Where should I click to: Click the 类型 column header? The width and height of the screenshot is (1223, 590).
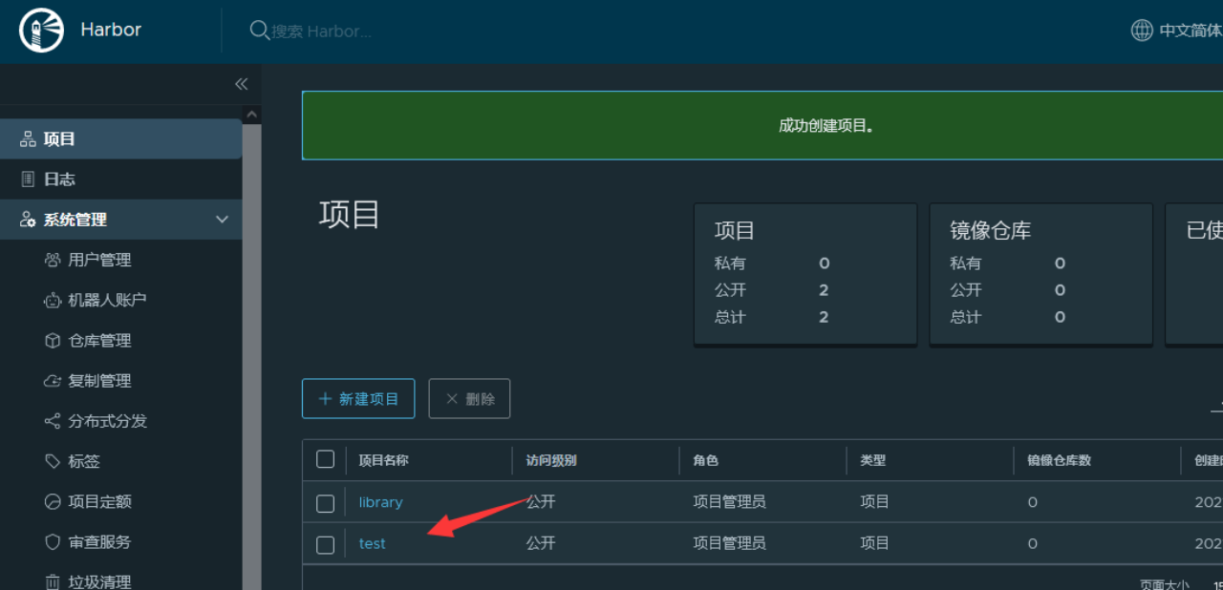(872, 460)
